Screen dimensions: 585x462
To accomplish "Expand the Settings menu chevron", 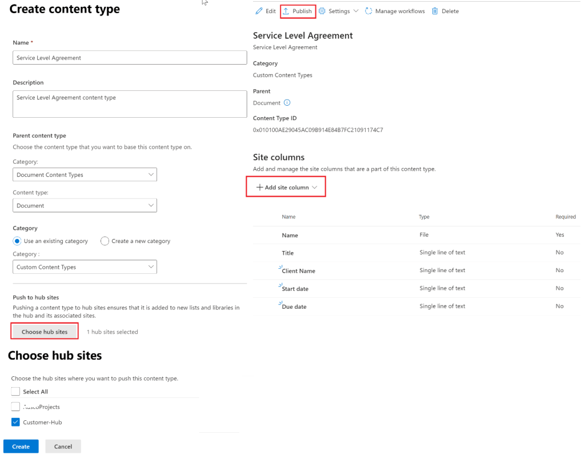I will (x=356, y=11).
